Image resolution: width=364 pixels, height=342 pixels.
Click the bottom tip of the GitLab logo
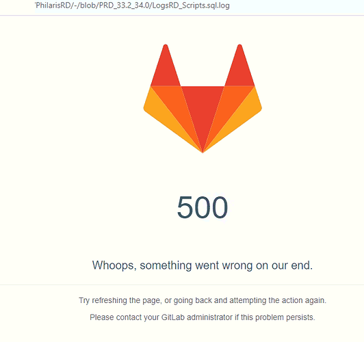tap(203, 150)
